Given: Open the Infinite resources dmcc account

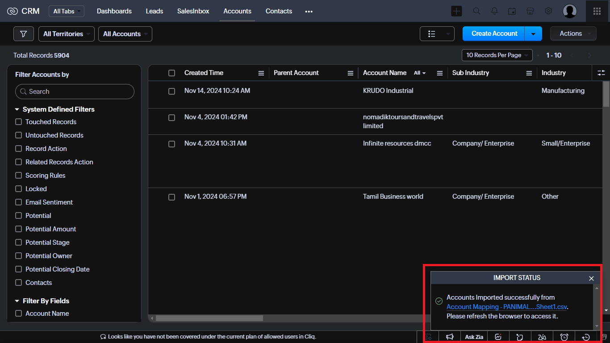Looking at the screenshot, I should coord(397,143).
